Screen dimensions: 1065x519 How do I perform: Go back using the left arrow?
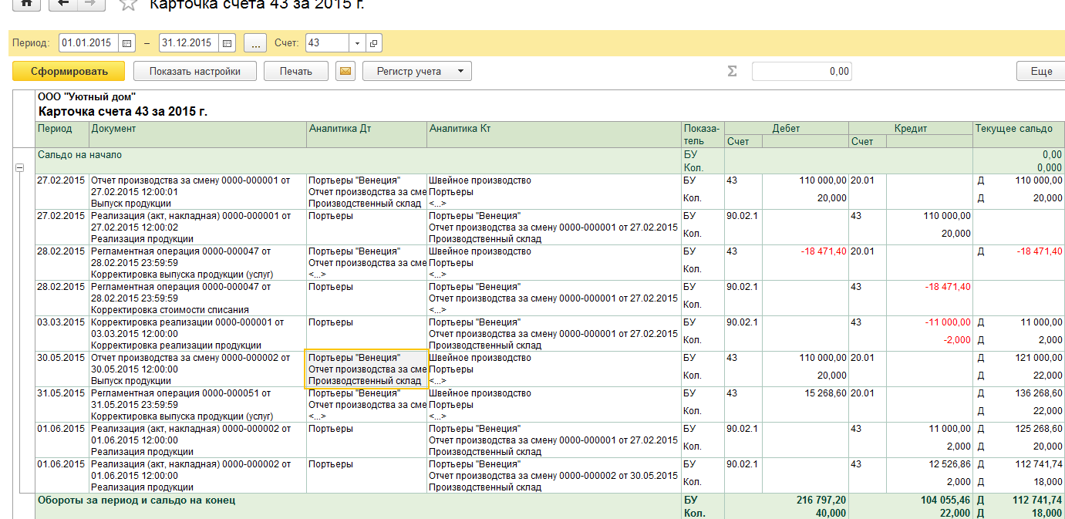[63, 3]
